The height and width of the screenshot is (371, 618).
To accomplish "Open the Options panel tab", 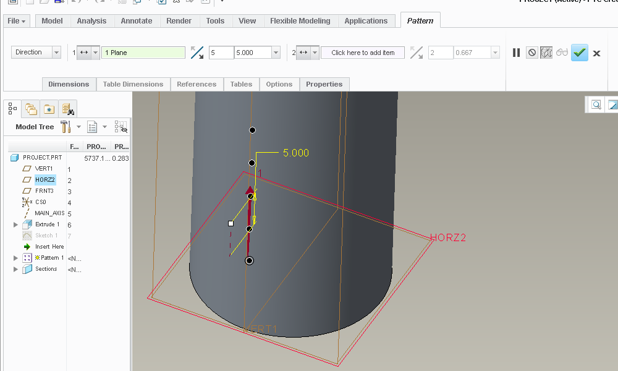I will tap(279, 84).
